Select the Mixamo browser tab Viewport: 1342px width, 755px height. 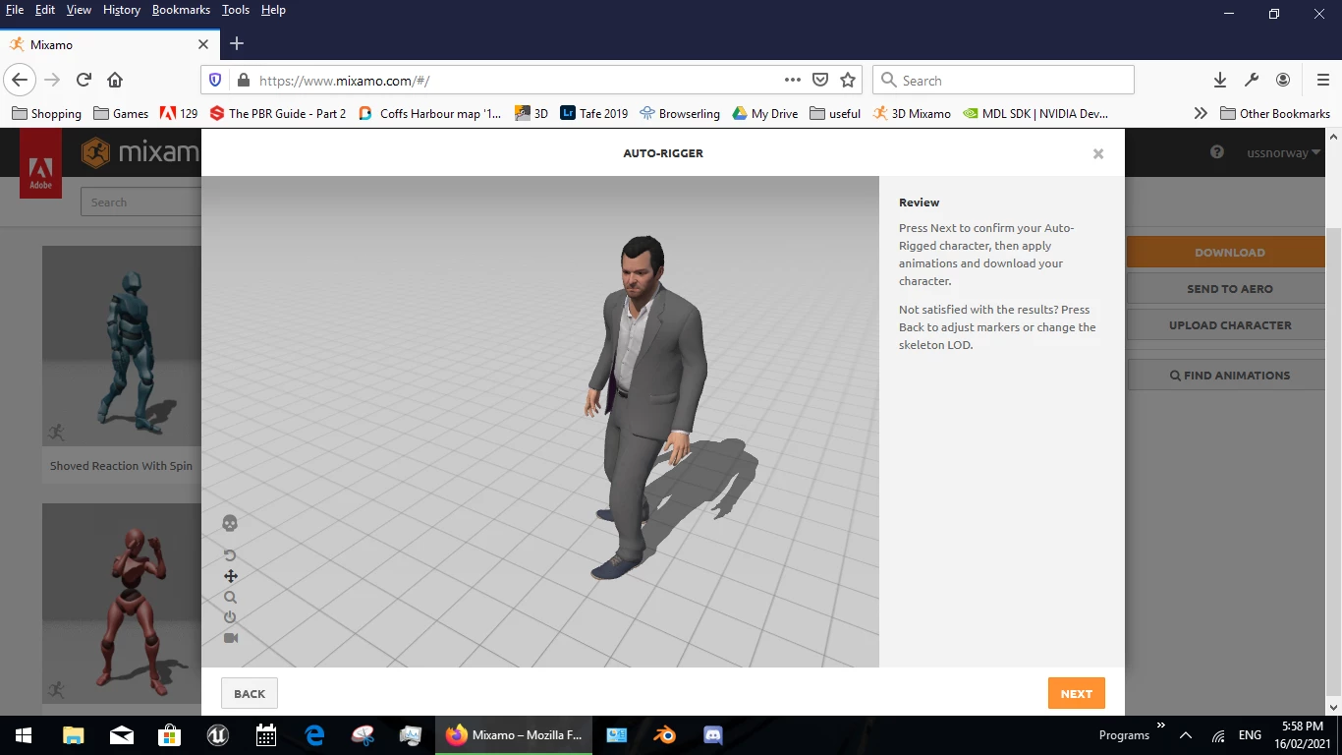(108, 44)
